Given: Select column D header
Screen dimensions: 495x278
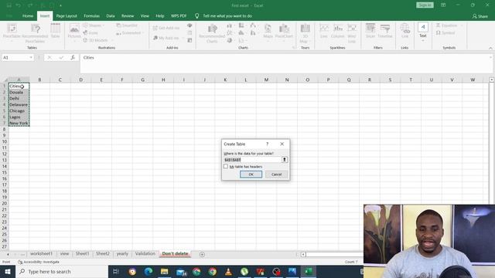Looking at the screenshot, I should [x=80, y=80].
